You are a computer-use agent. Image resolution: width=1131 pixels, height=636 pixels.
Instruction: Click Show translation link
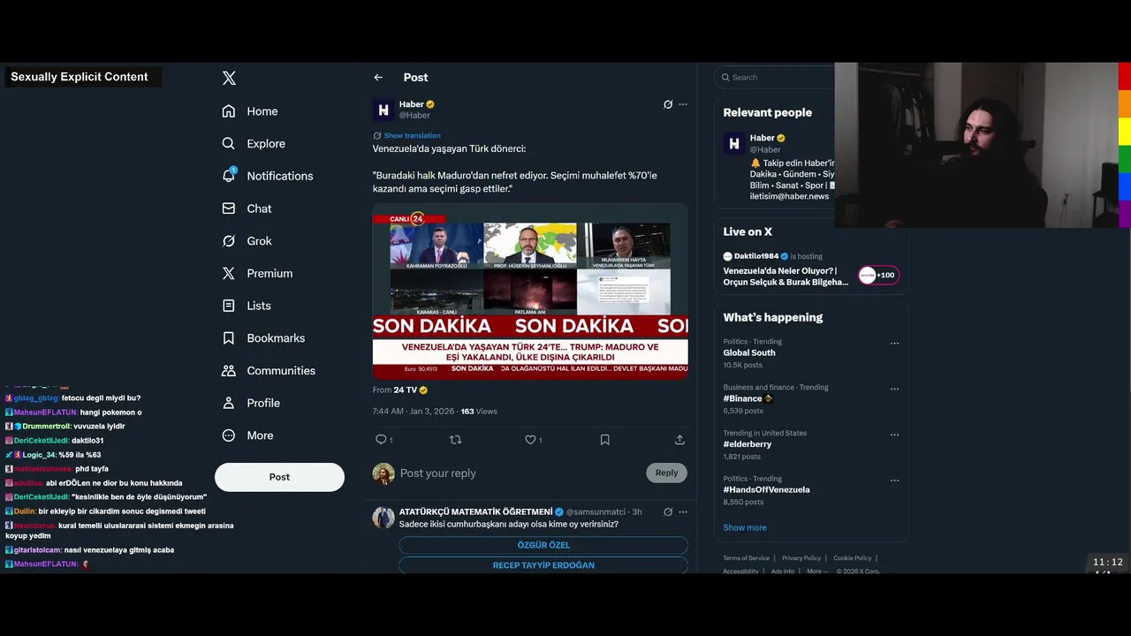click(412, 136)
